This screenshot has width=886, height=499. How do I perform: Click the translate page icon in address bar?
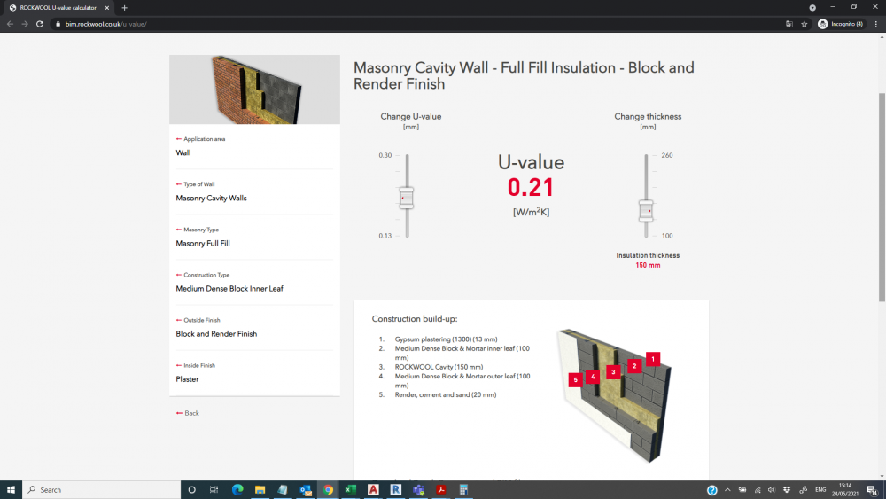(789, 24)
